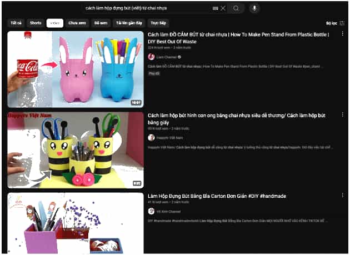Go to channel name under the con ong video
This screenshot has height=255, width=350.
coord(169,138)
